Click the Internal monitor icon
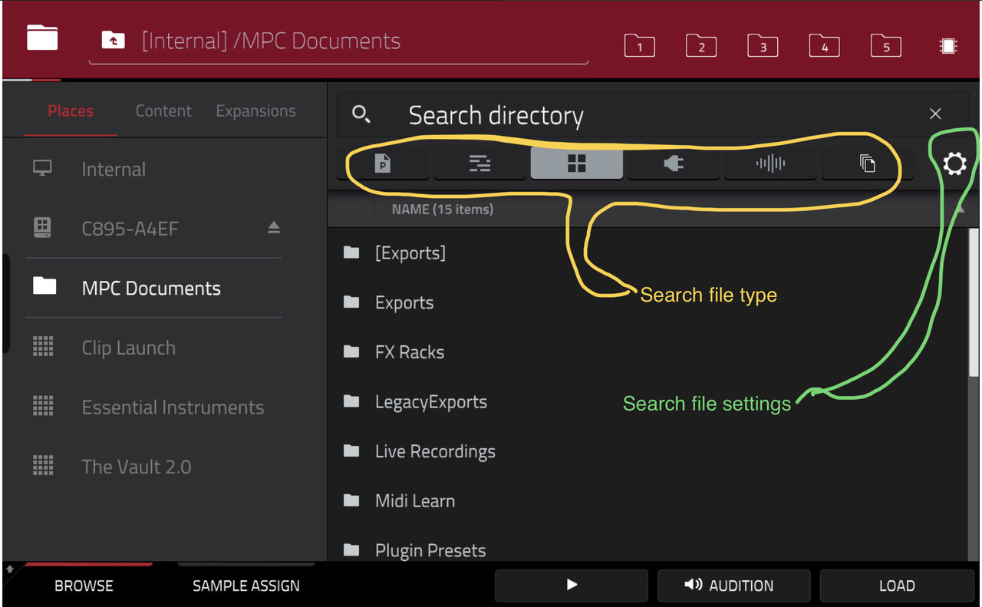The height and width of the screenshot is (607, 982). (x=43, y=168)
